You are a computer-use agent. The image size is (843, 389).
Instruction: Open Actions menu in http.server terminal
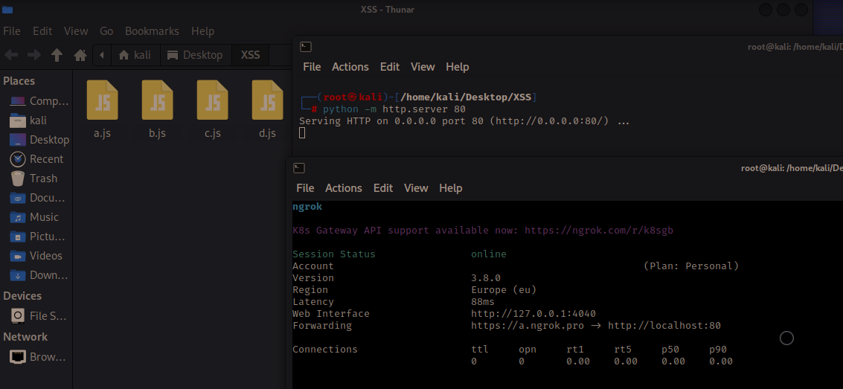pos(350,67)
